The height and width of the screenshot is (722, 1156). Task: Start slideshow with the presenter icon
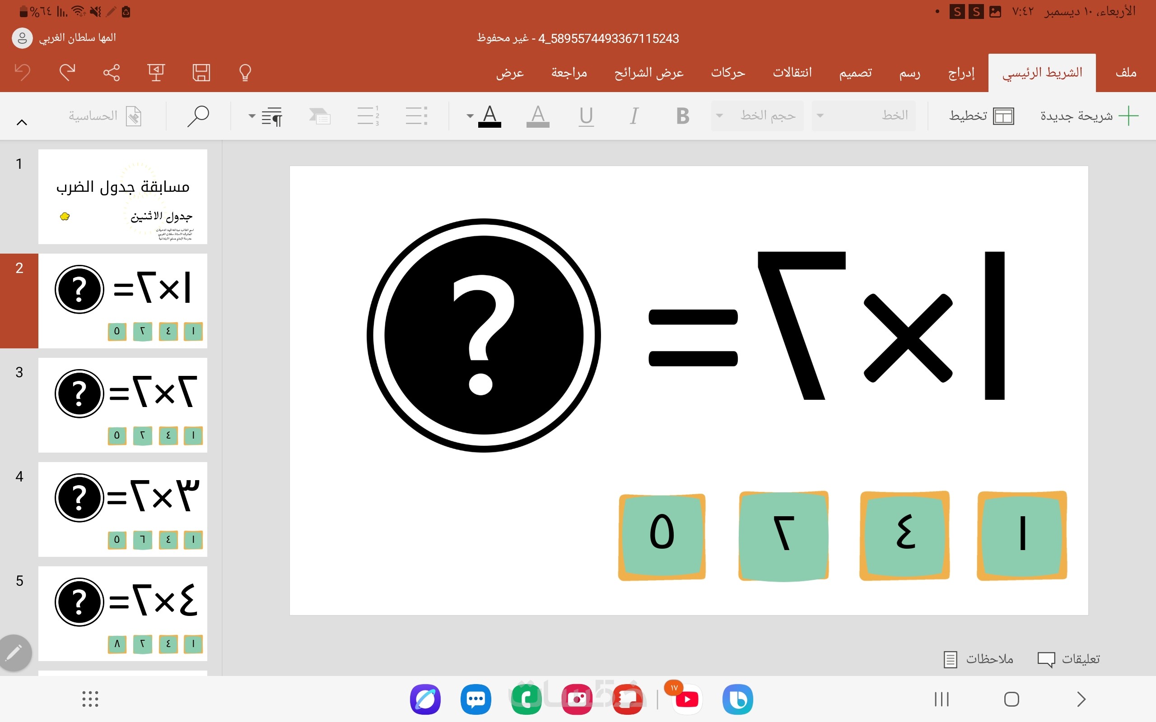[156, 73]
